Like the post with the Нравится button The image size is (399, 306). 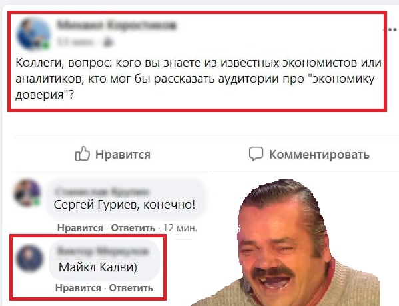pyautogui.click(x=113, y=154)
